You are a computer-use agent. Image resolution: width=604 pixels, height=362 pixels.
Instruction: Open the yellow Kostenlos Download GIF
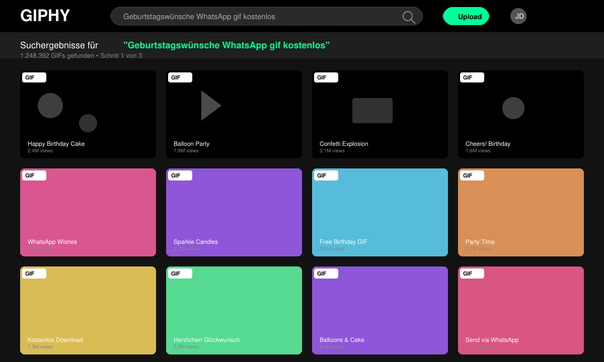(88, 310)
